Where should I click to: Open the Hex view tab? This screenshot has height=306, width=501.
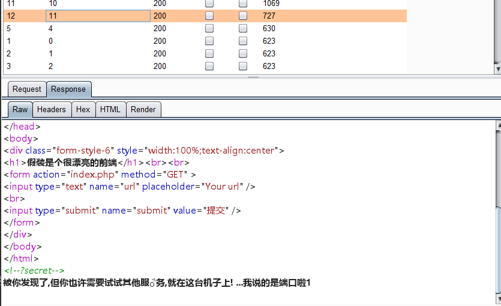[83, 110]
